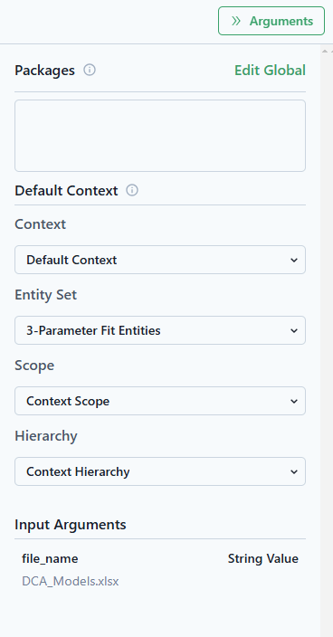The width and height of the screenshot is (333, 637).
Task: Click the Input Arguments section heading
Action: click(71, 525)
